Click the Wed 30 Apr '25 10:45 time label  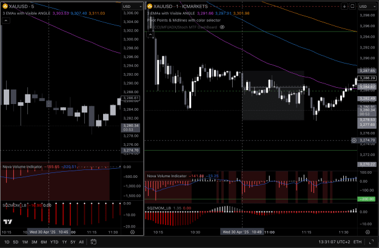(49, 232)
